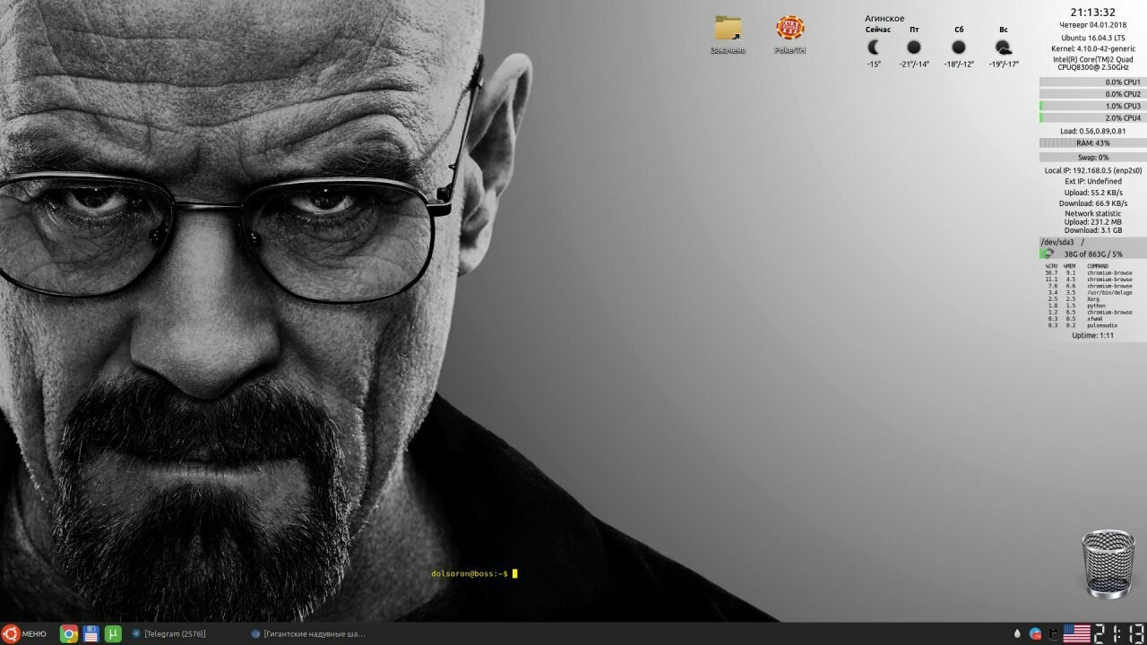
Task: Click the terminal prompt cursor on desktop
Action: [x=515, y=573]
